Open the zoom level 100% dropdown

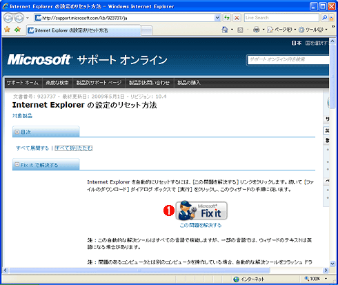pyautogui.click(x=316, y=279)
